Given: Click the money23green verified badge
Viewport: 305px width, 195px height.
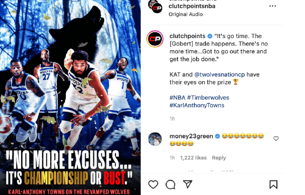Looking at the screenshot, I should (217, 136).
